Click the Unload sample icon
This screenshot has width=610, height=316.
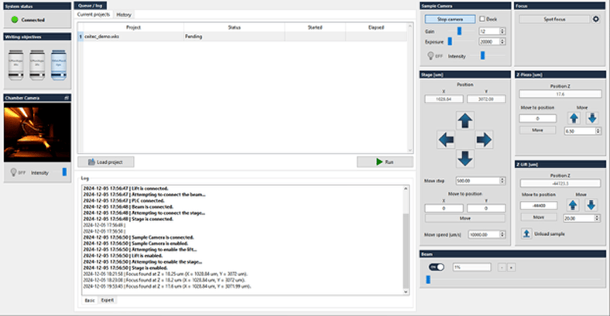[527, 234]
